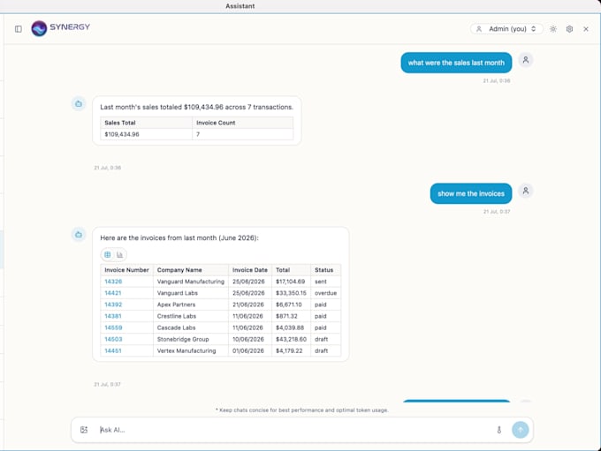This screenshot has width=601, height=451.
Task: Toggle light/dark theme sun icon
Action: [x=552, y=29]
